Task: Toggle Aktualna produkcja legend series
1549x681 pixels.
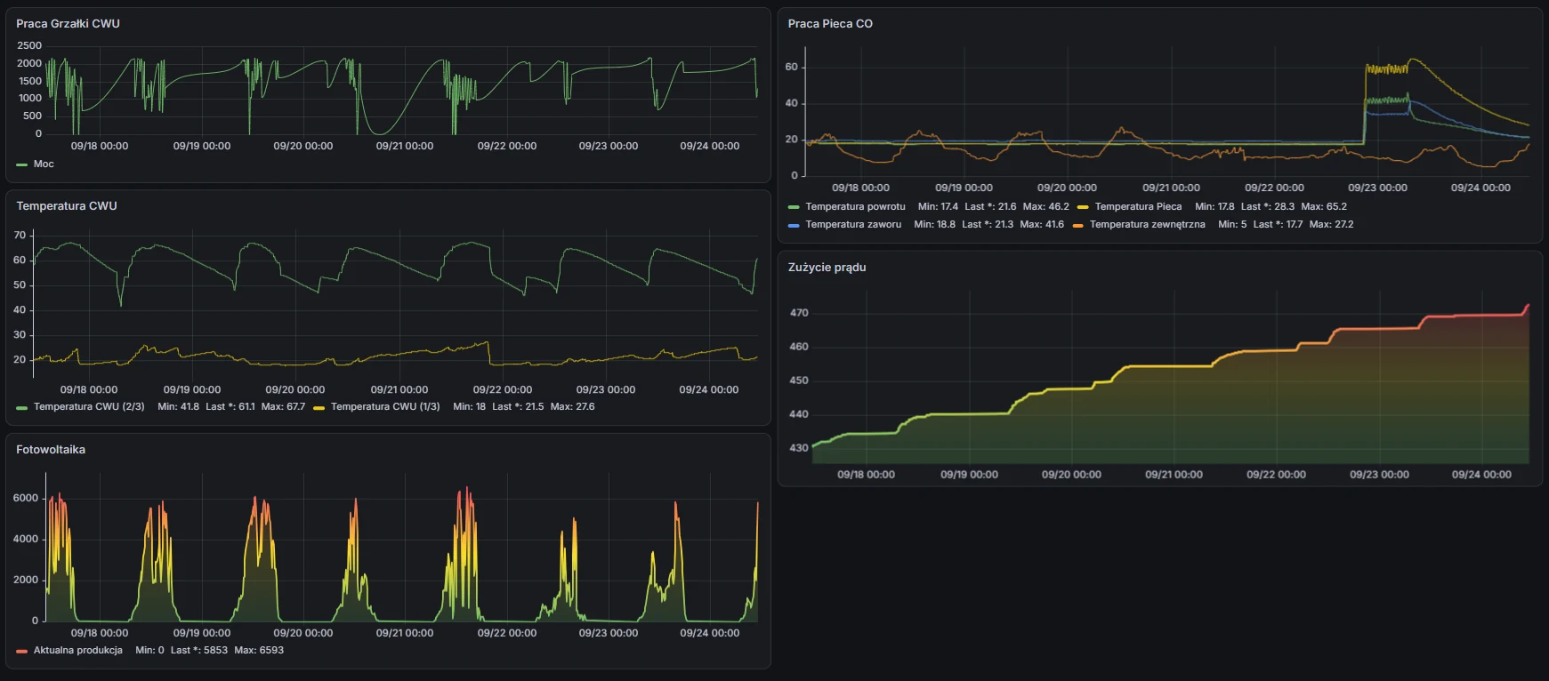Action: point(78,651)
